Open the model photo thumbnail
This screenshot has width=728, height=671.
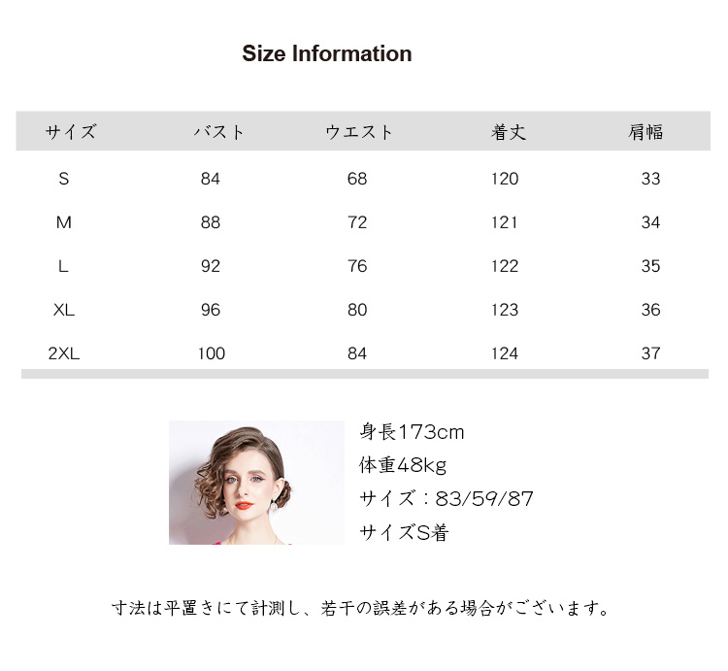[256, 483]
